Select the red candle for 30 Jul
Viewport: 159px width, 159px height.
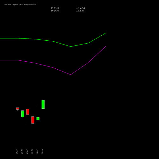point(33,120)
